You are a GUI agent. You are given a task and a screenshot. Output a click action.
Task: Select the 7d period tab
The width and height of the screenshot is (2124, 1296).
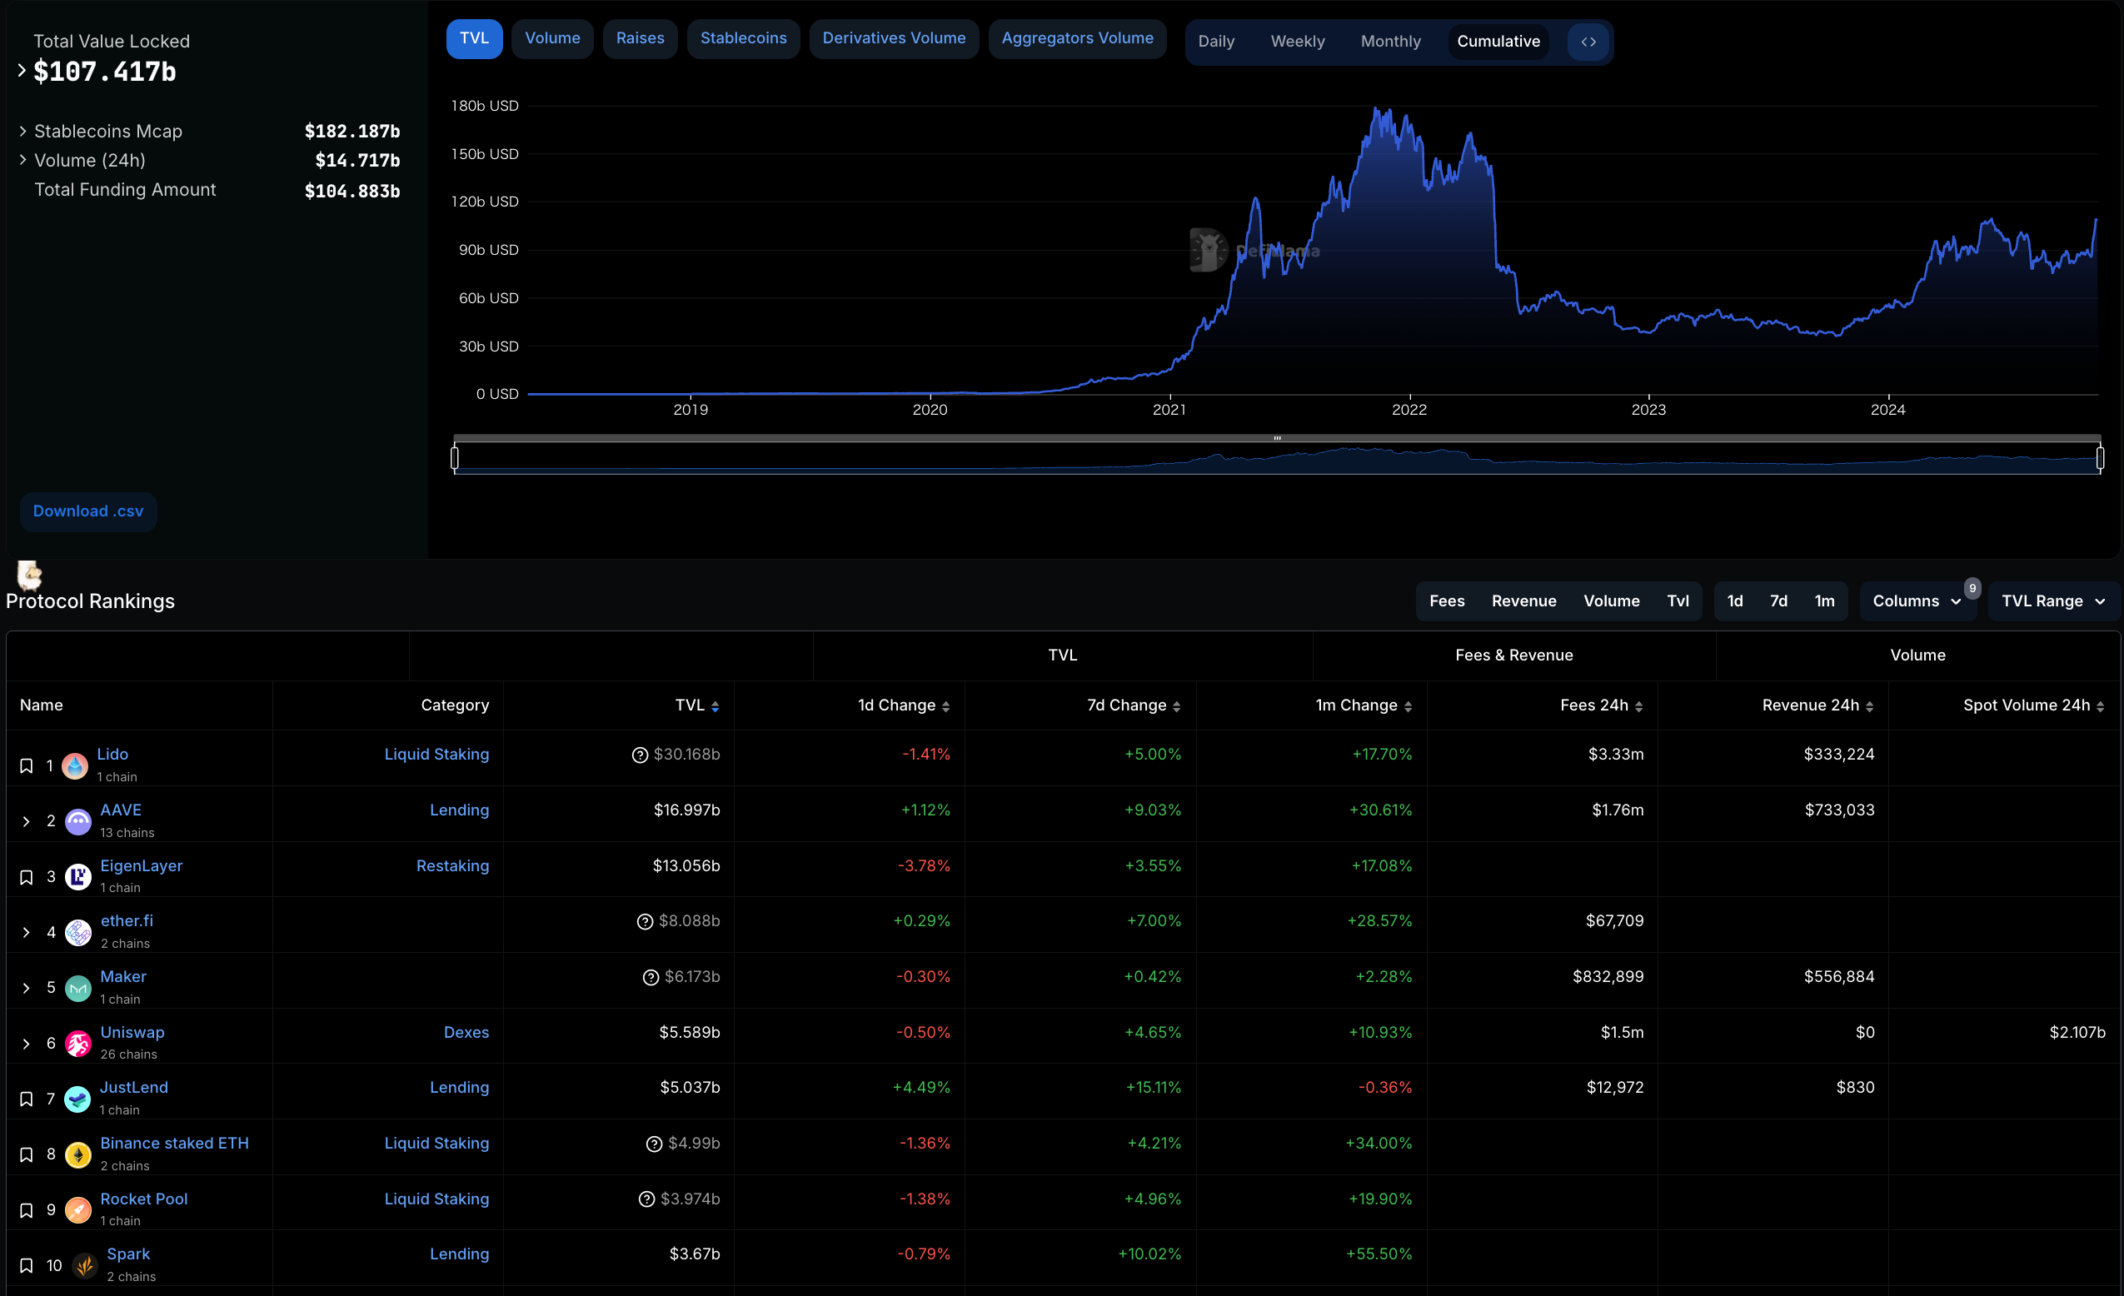[1777, 601]
